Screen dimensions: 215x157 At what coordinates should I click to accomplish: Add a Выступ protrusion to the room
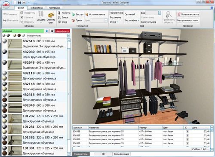coord(77,14)
